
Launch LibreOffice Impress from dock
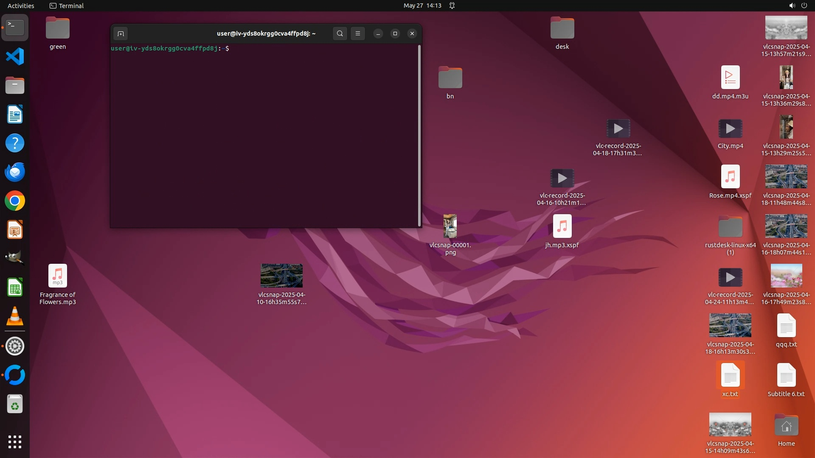[15, 230]
